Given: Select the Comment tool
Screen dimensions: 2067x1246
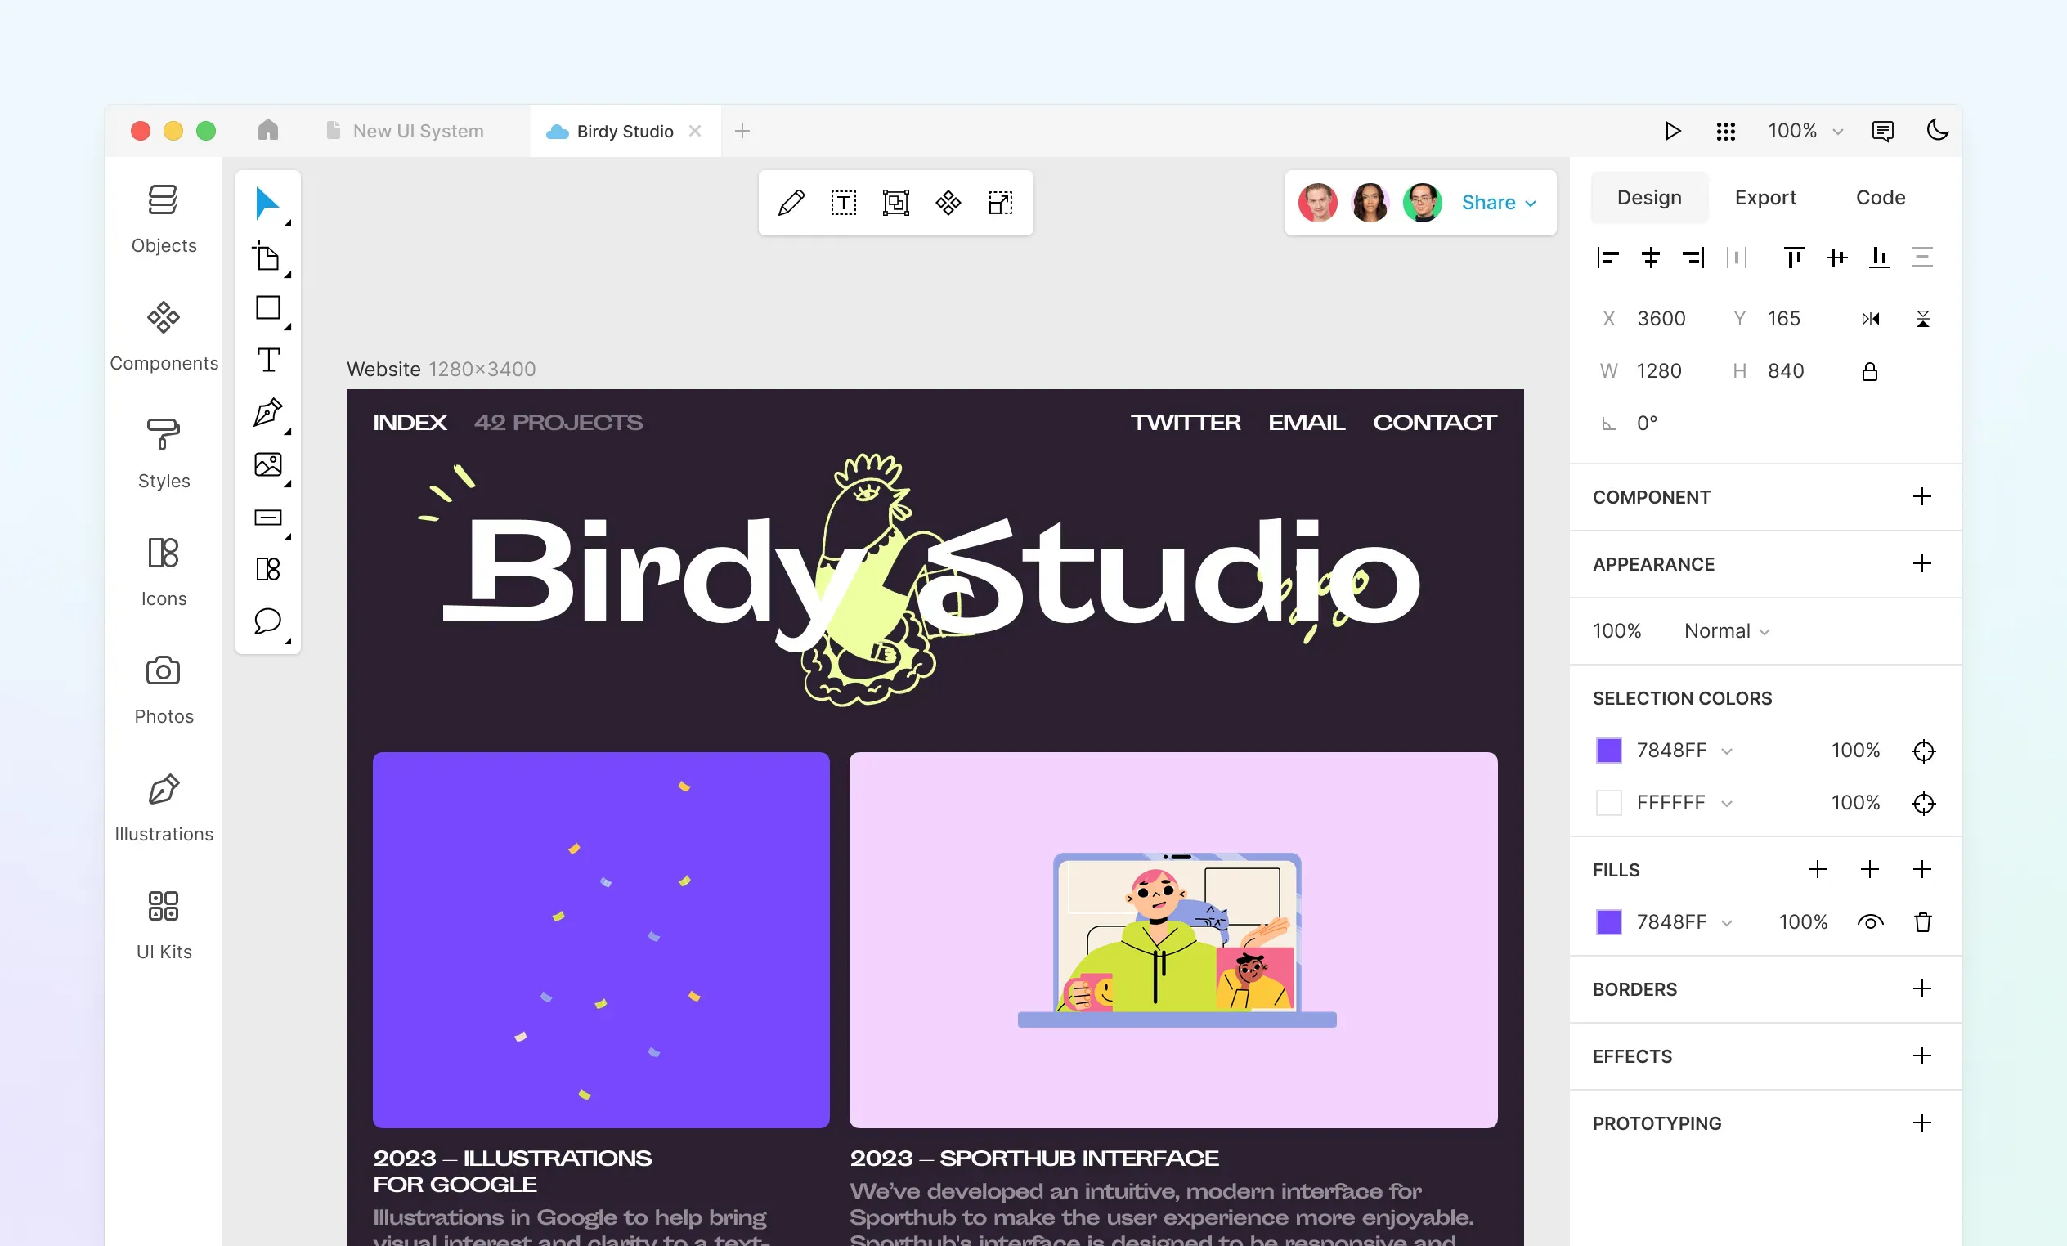Looking at the screenshot, I should point(267,619).
